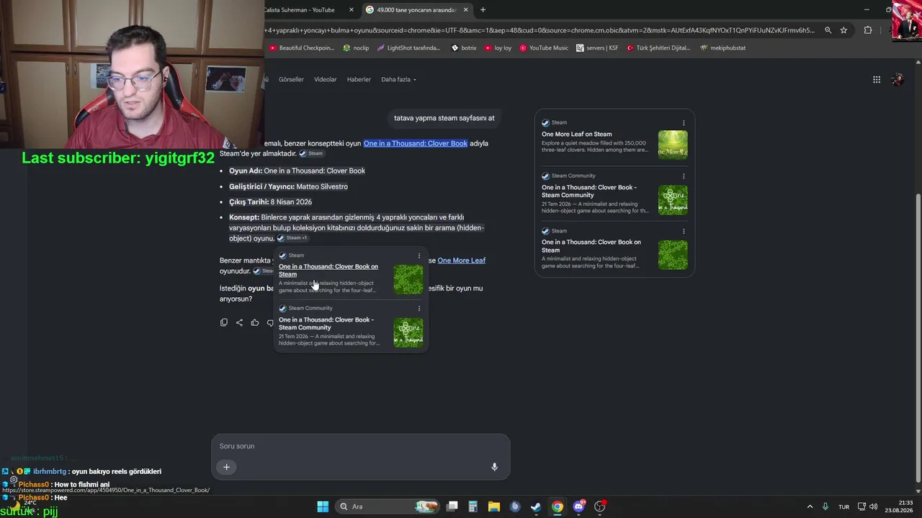The height and width of the screenshot is (518, 922).
Task: Open options for One More Leaf sidebar card
Action: (684, 123)
